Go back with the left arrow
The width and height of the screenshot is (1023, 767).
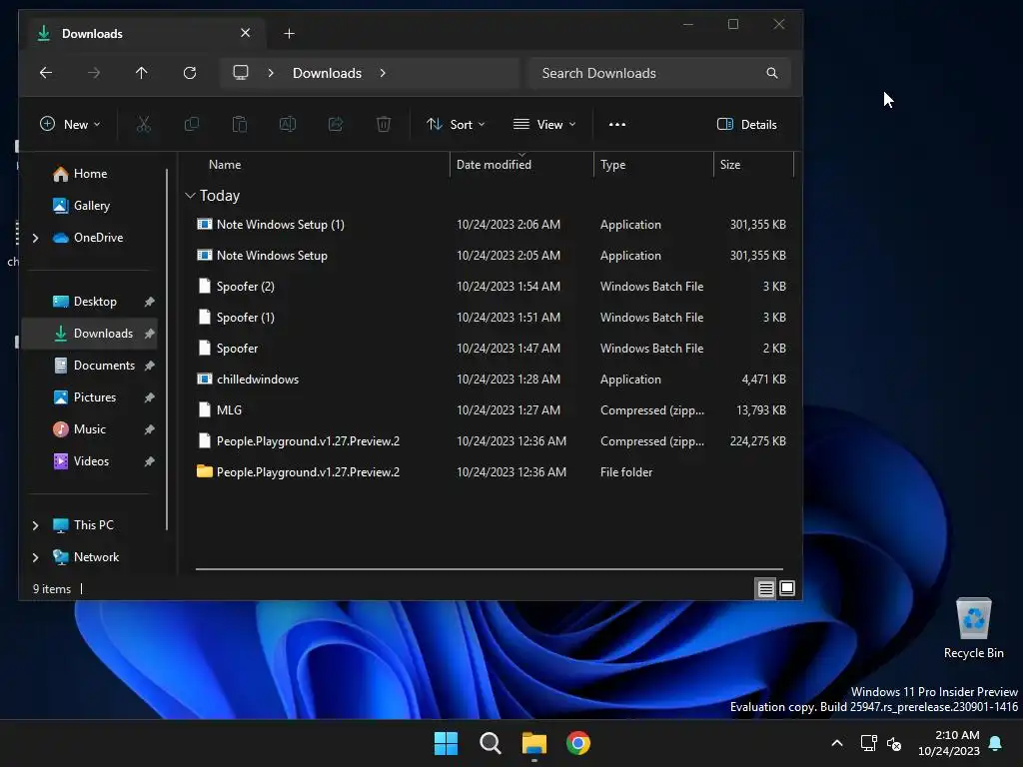point(46,72)
